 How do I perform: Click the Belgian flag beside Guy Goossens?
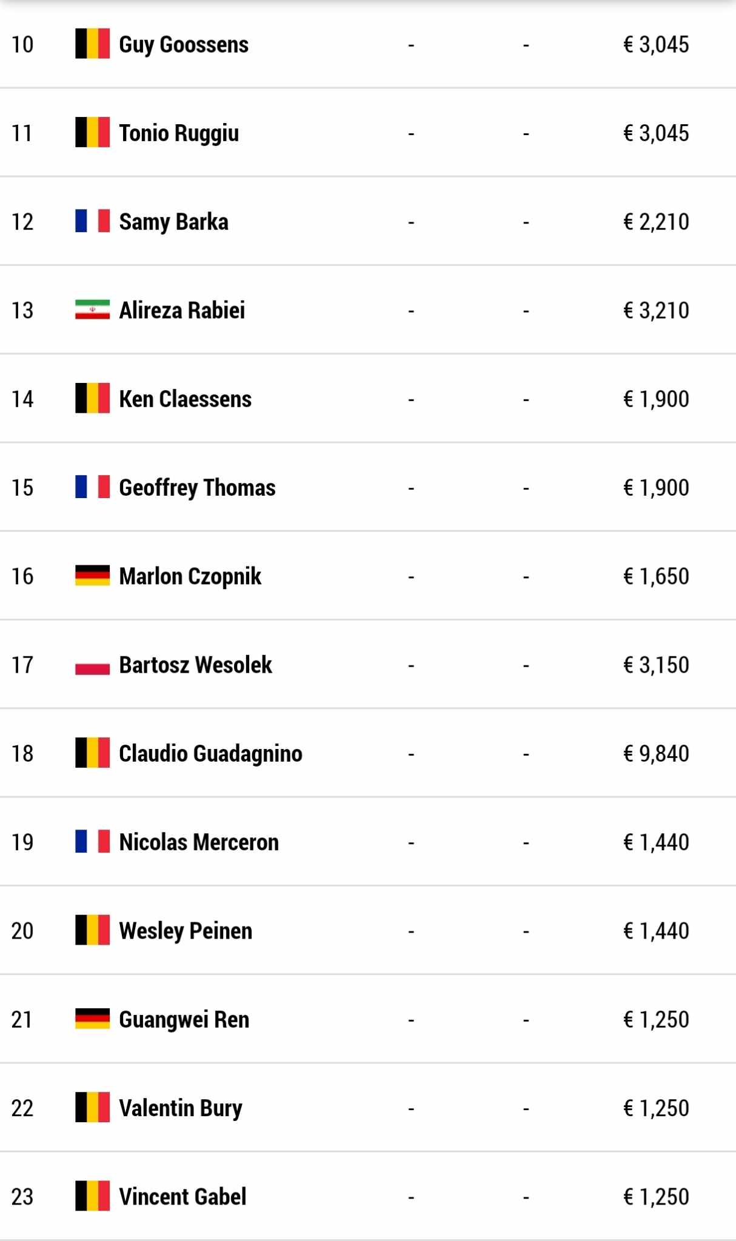coord(92,44)
